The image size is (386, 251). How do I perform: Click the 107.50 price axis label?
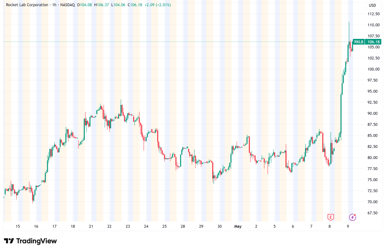click(x=374, y=36)
